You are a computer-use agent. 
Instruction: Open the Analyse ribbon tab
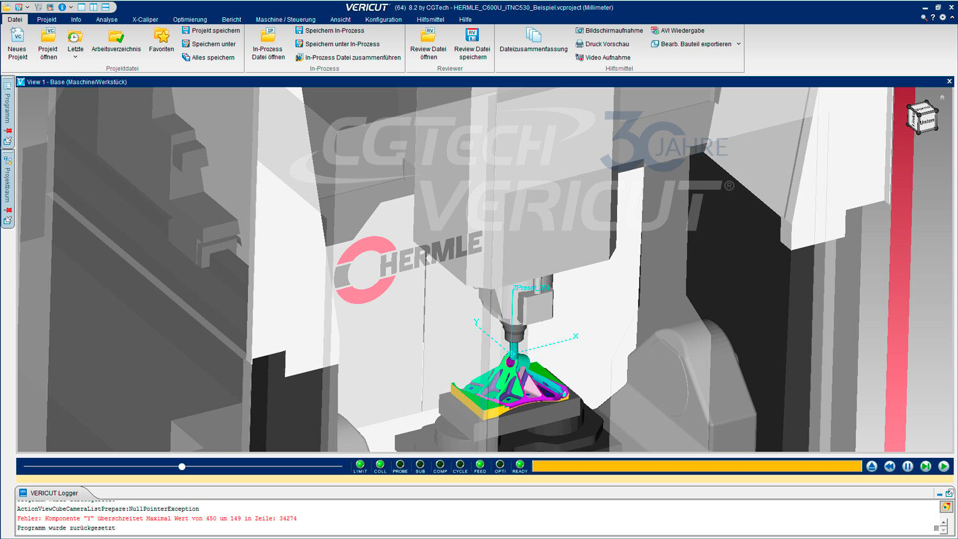pyautogui.click(x=107, y=19)
